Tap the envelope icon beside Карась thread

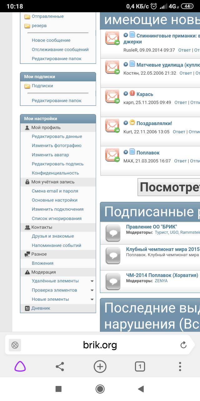[x=112, y=96]
